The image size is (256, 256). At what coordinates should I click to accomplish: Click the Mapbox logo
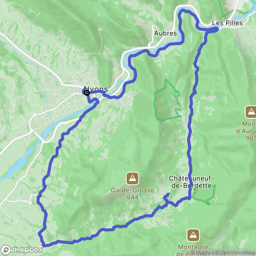(x=22, y=250)
